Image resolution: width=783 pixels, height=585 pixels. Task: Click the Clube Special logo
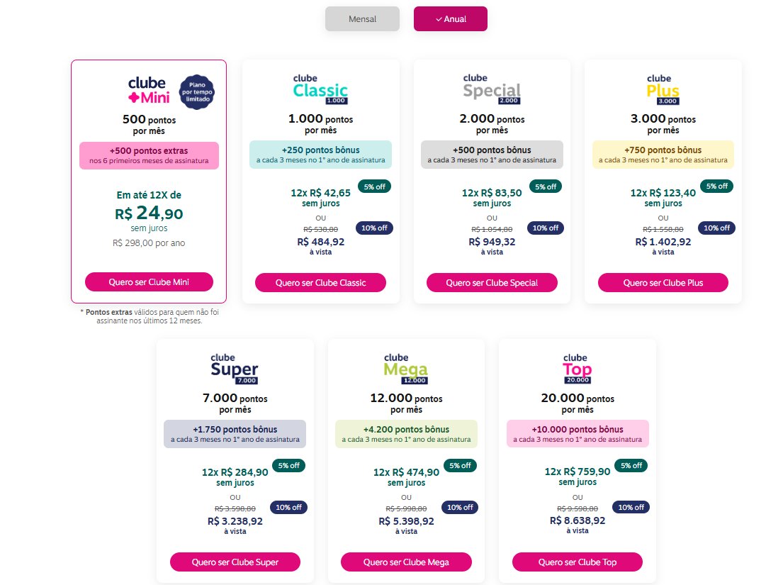pos(492,89)
